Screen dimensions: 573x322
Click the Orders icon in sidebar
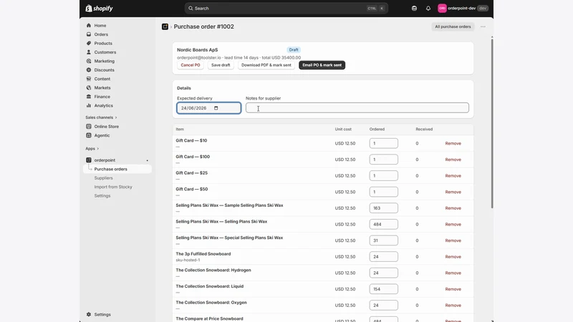88,34
